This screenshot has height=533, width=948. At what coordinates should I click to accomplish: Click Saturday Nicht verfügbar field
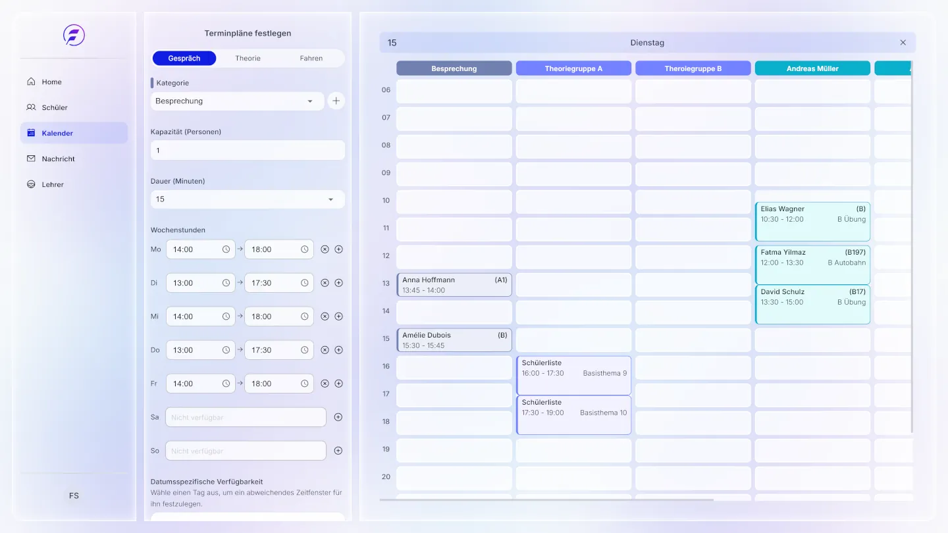click(246, 417)
